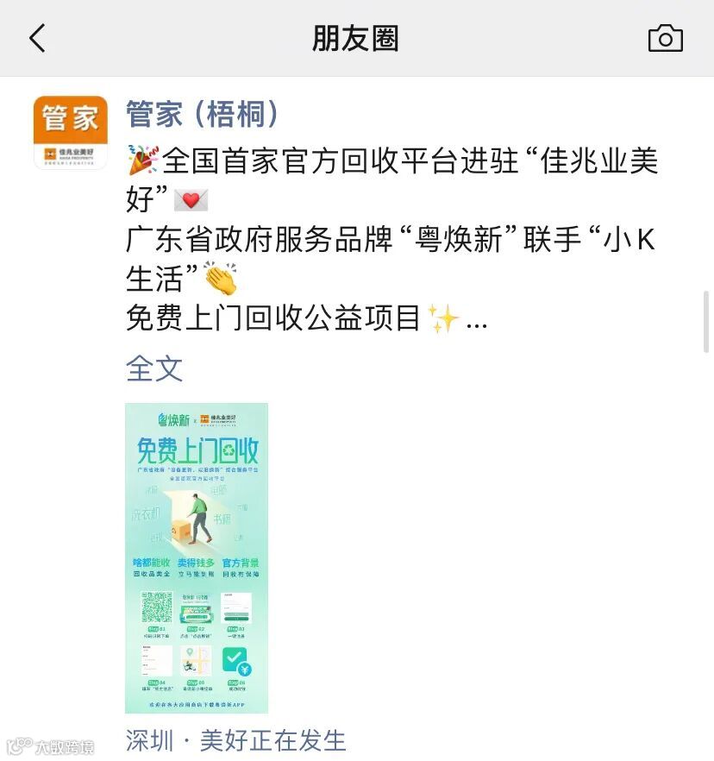714x761 pixels.
Task: Open the camera to post a moment
Action: (x=666, y=38)
